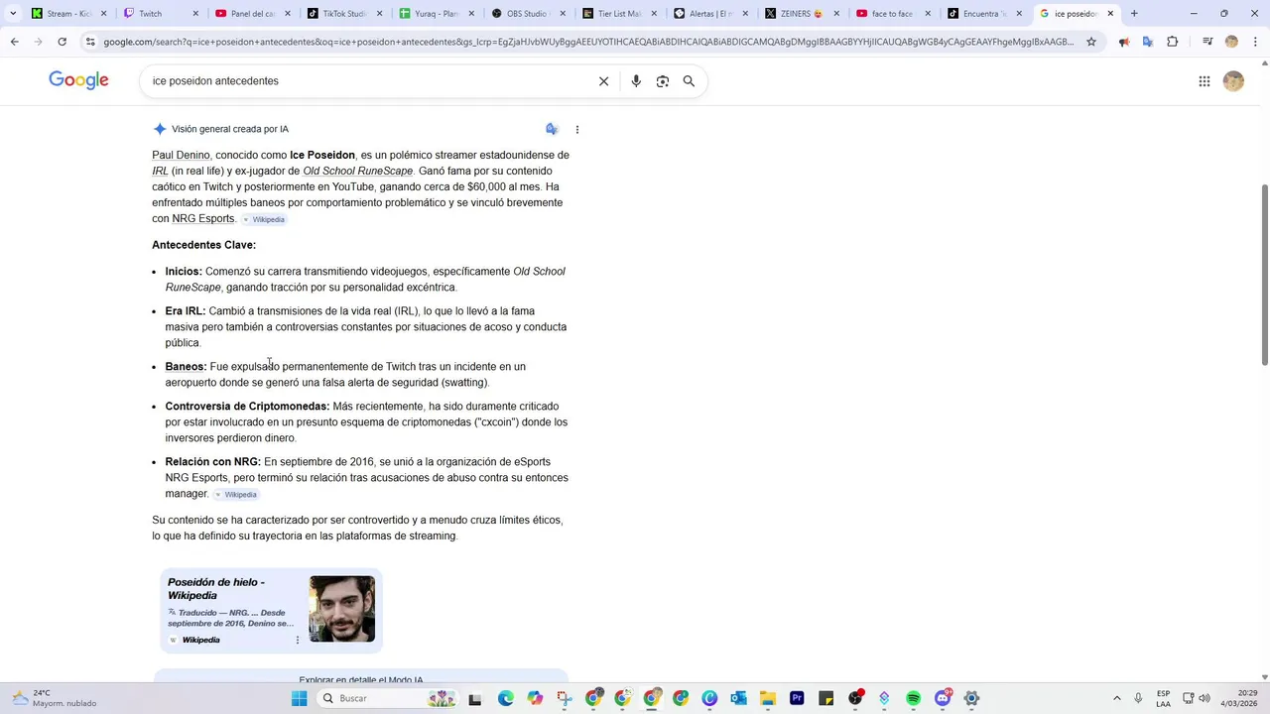Start voice search with the microphone icon
Viewport: 1270px width, 714px height.
click(636, 81)
